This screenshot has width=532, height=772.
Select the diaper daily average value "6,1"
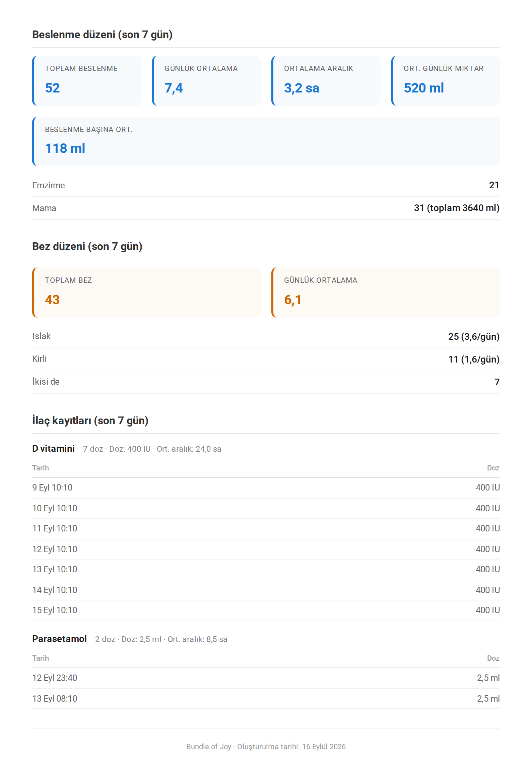pos(293,300)
